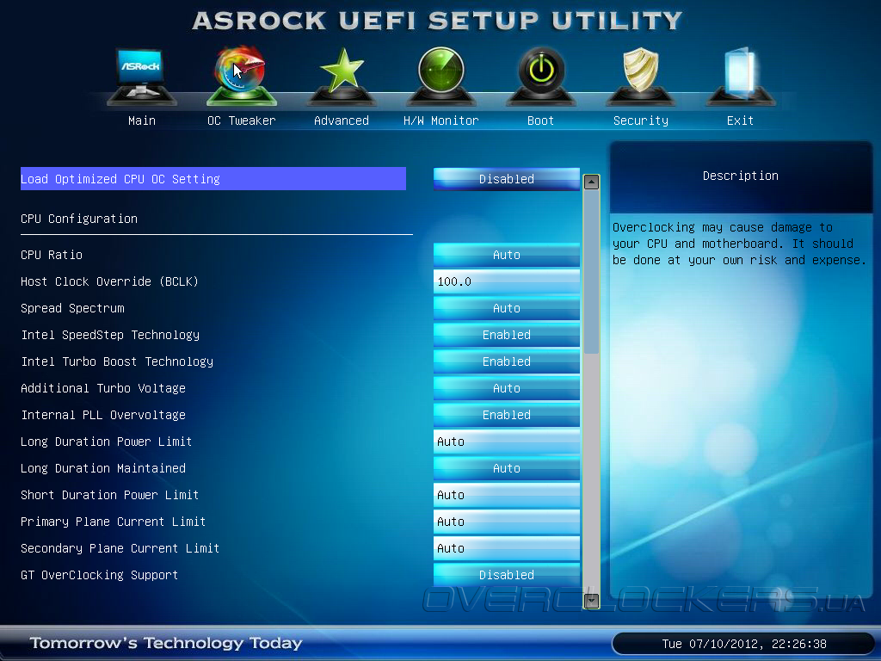881x661 pixels.
Task: Select the Host Clock Override (BCLK) label
Action: 109,281
